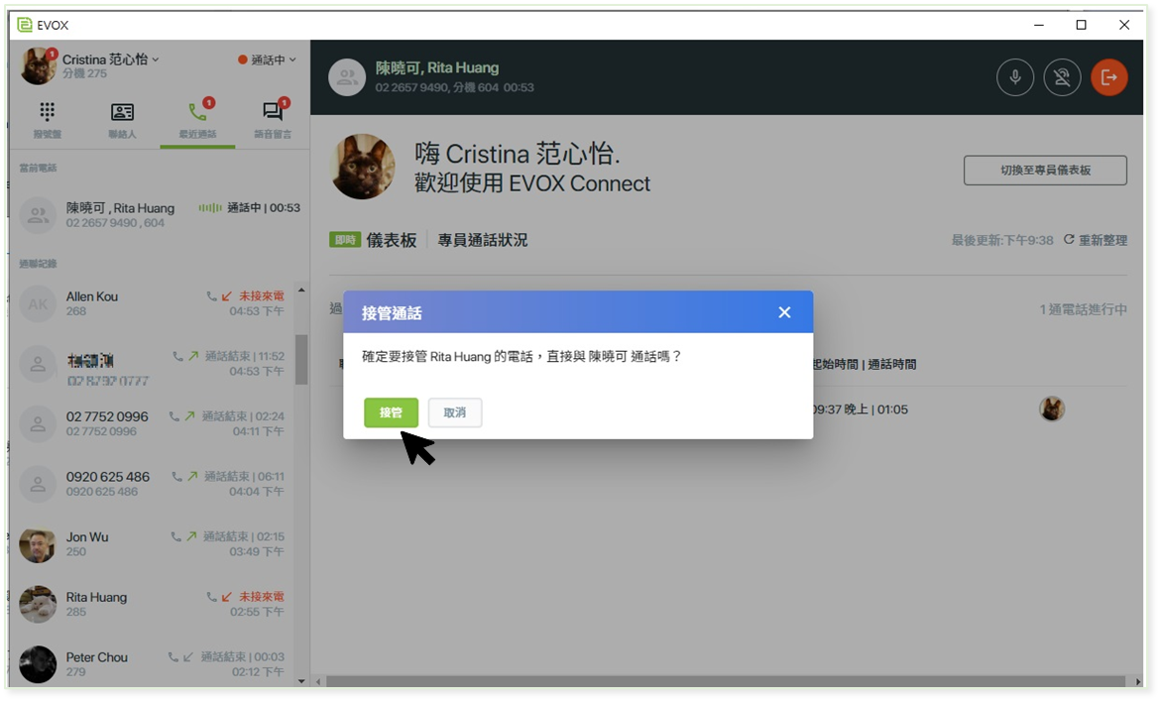1161x702 pixels.
Task: Click phone icon on Jon Wu call
Action: coord(176,536)
